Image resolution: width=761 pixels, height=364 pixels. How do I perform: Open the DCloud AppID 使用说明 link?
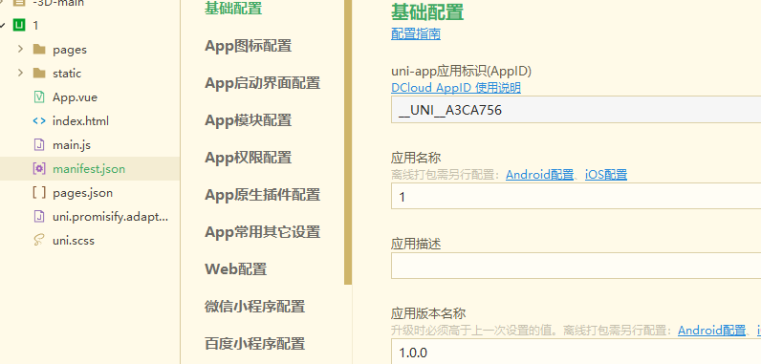point(456,88)
